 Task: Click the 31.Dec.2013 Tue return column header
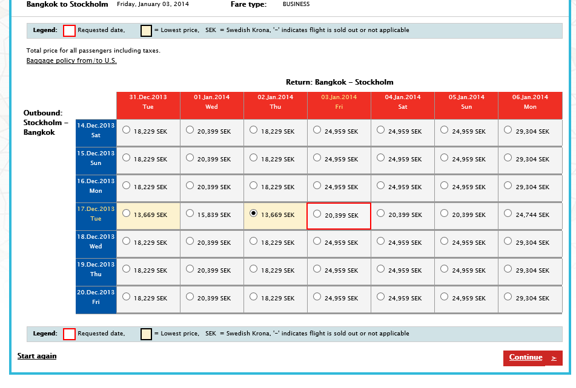click(x=148, y=102)
